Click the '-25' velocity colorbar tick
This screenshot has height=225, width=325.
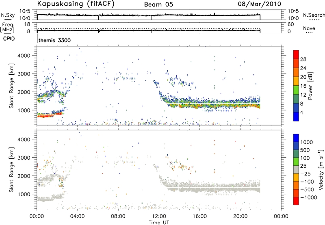pos(305,173)
